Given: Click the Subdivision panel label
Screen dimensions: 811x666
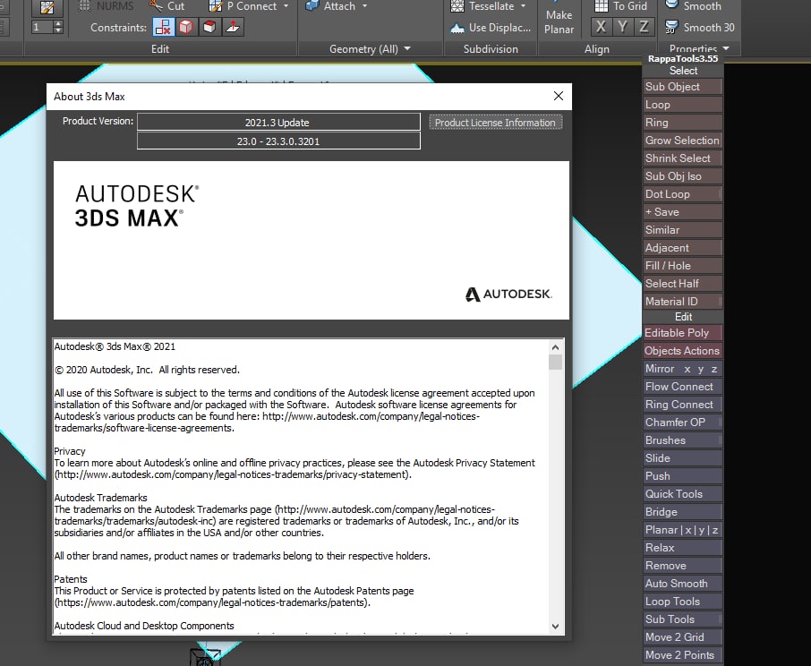Looking at the screenshot, I should 491,48.
